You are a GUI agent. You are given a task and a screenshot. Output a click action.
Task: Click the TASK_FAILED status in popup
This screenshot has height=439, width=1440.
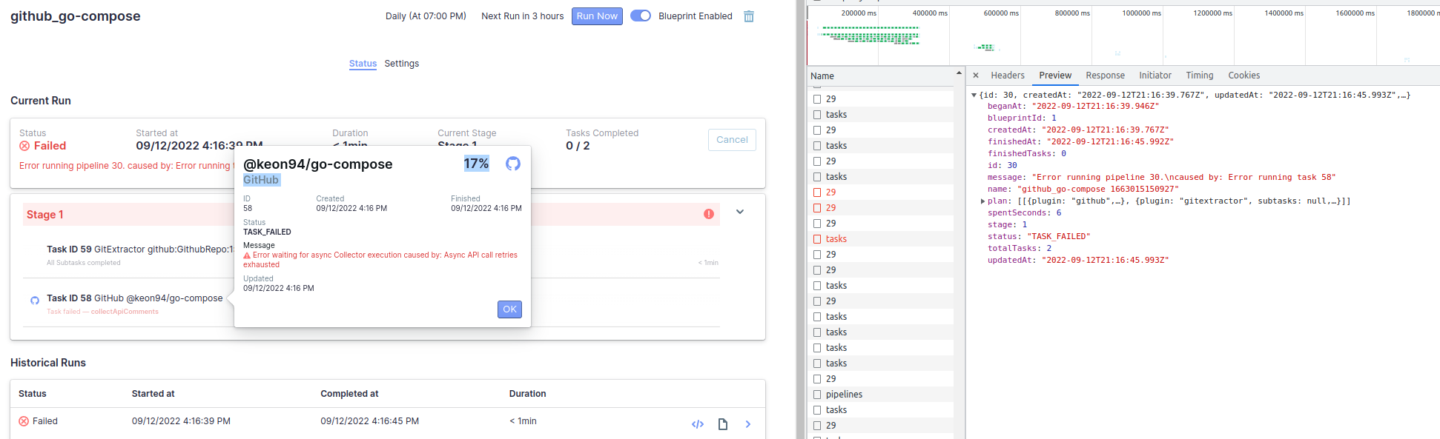point(267,232)
